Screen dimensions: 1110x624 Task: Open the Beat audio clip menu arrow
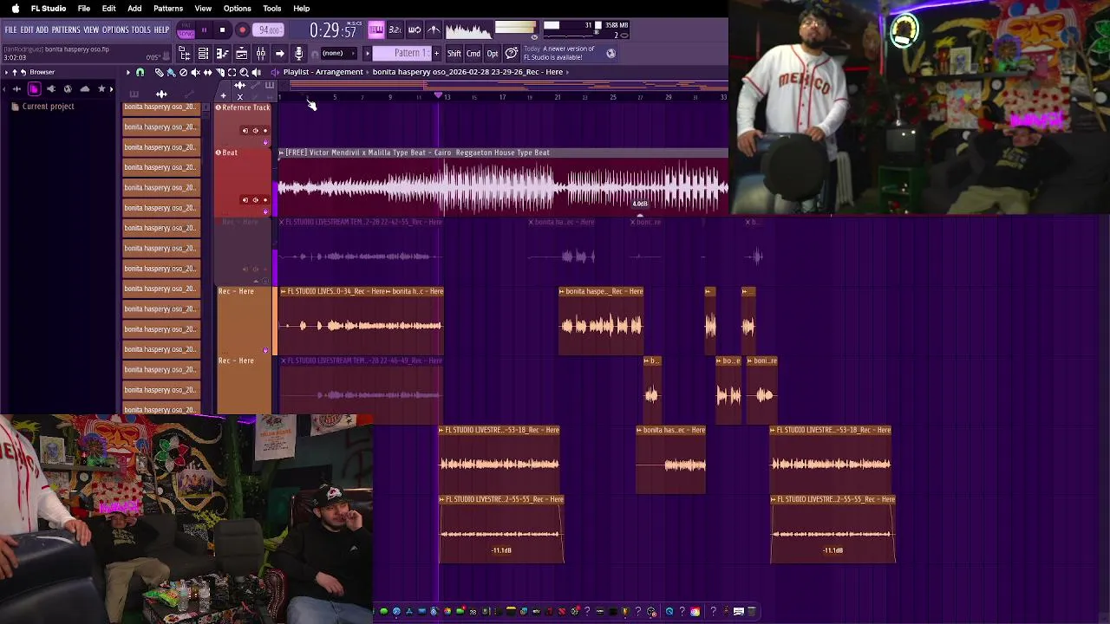pyautogui.click(x=281, y=153)
